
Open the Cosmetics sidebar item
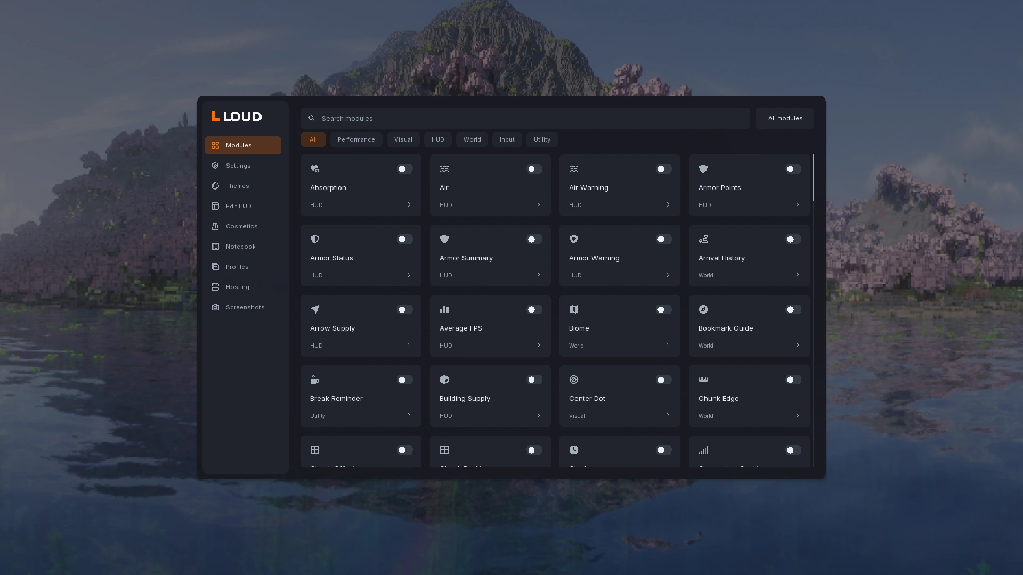coord(243,226)
